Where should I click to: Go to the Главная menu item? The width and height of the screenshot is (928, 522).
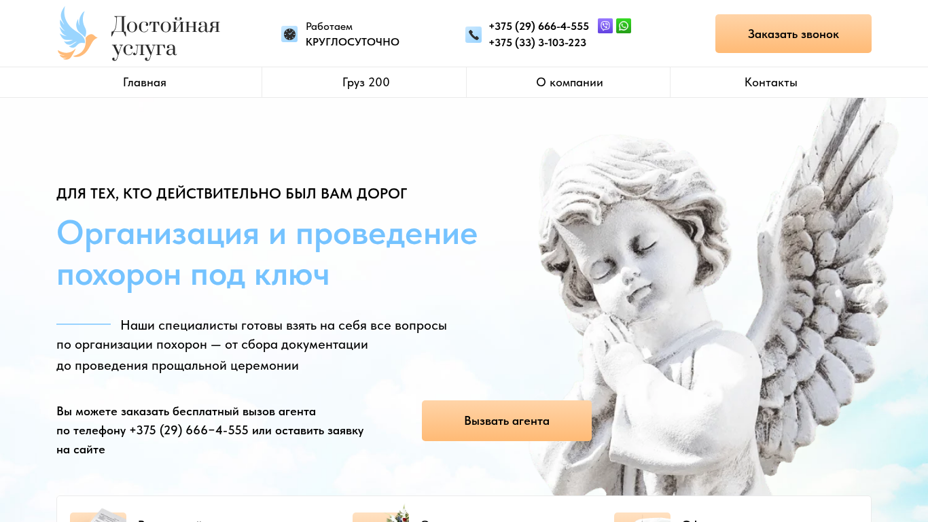145,82
